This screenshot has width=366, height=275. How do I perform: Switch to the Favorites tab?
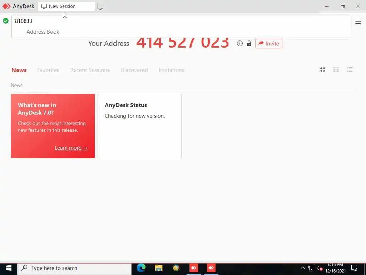click(48, 70)
